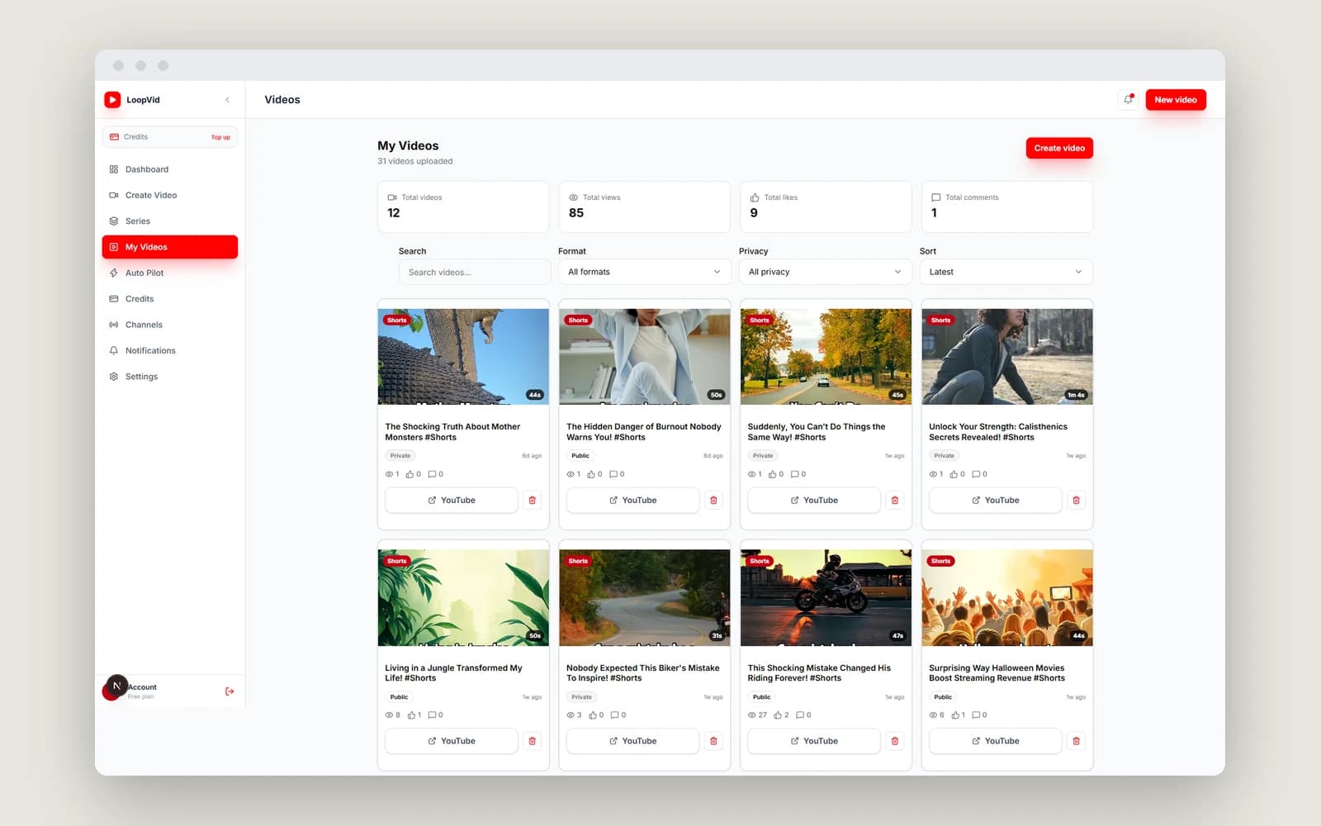Delete the Halloween Movies video

[1076, 741]
